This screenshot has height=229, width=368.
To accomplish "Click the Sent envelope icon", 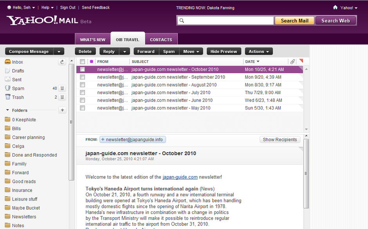I will [x=8, y=79].
